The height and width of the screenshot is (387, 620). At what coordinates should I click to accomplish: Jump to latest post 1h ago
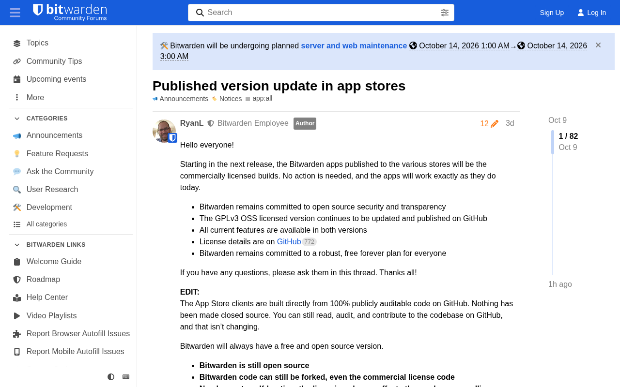click(560, 284)
